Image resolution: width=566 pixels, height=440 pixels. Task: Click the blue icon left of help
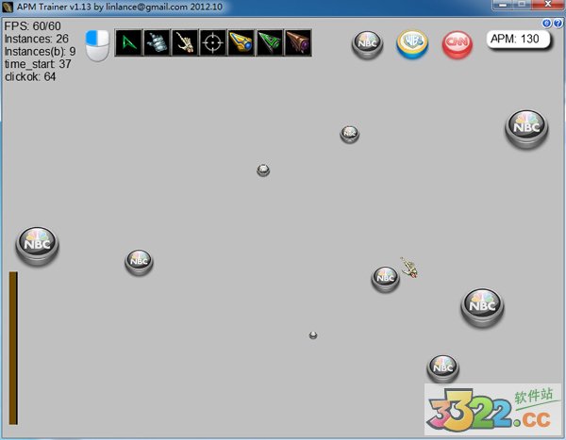pos(547,24)
